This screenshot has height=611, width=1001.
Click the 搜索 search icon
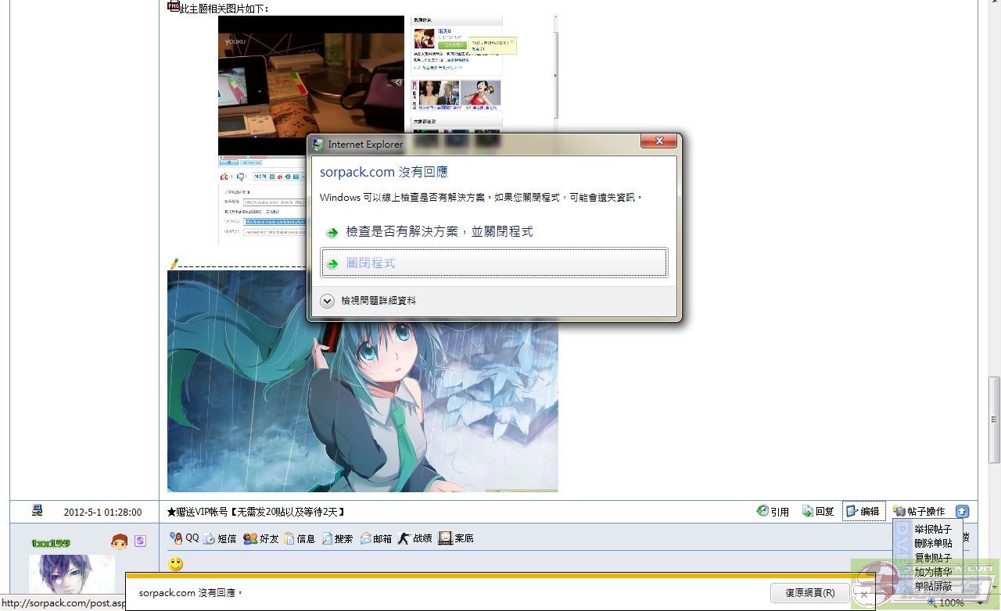pos(327,538)
